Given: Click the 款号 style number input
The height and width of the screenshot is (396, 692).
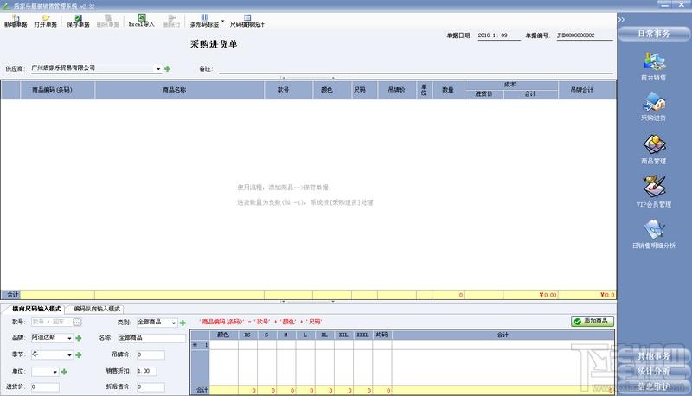Looking at the screenshot, I should click(x=51, y=322).
